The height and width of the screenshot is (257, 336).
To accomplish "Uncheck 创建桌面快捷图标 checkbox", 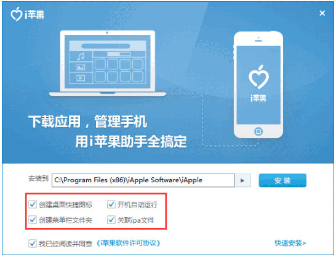I will point(33,204).
